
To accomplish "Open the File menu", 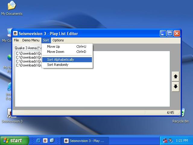I will 16,40.
